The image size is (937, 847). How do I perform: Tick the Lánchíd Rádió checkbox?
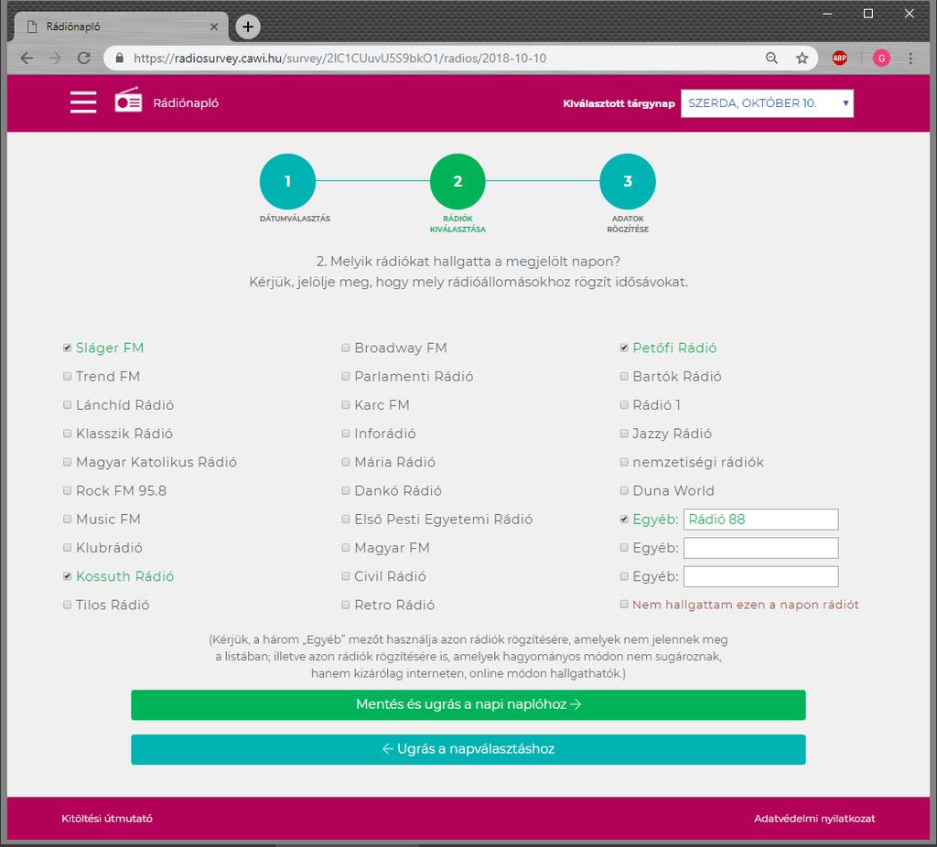(68, 405)
